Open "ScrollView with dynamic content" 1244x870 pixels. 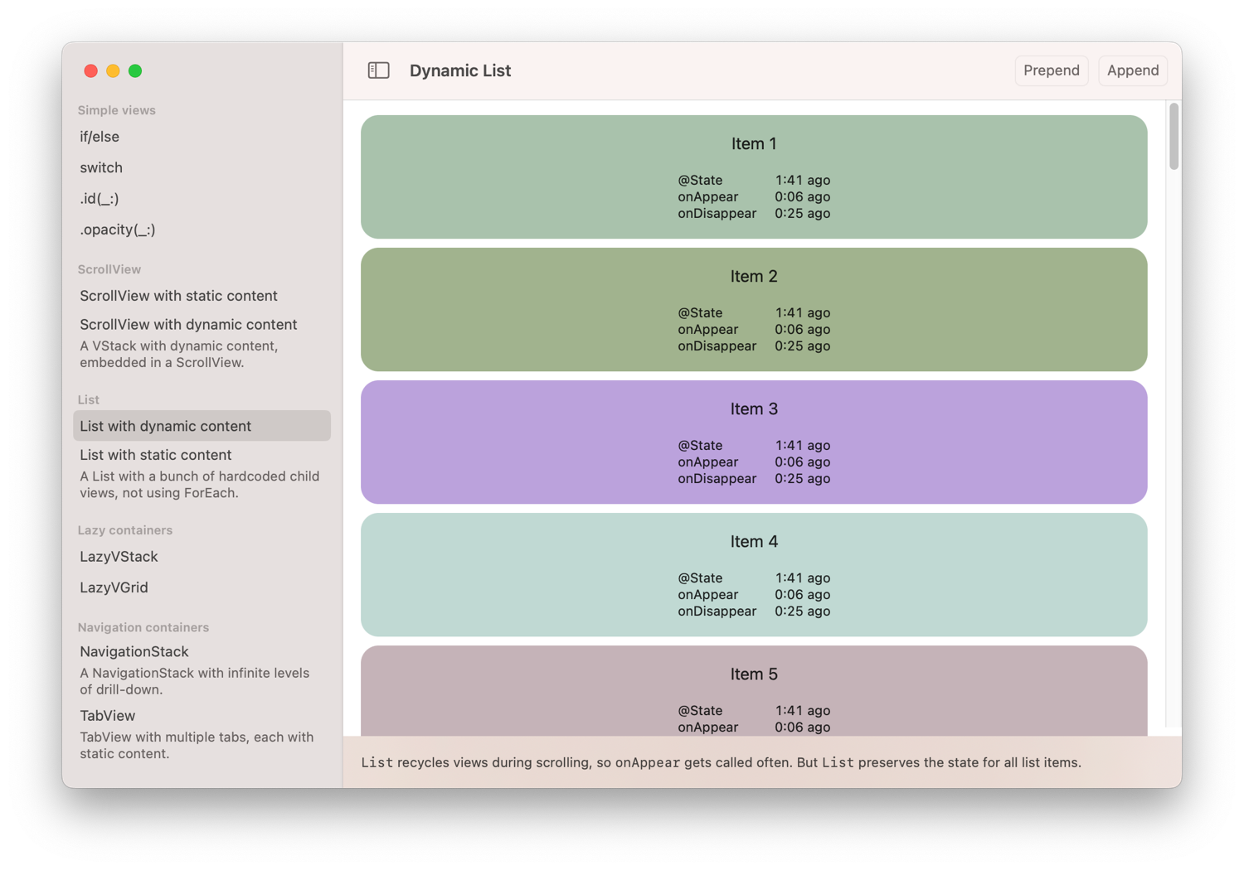188,324
